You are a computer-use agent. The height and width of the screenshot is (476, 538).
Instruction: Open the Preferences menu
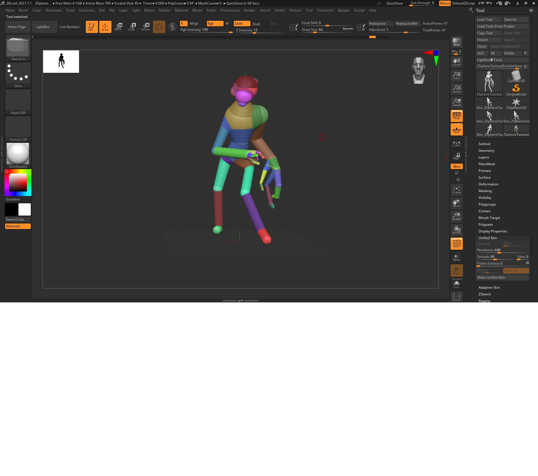(x=230, y=10)
